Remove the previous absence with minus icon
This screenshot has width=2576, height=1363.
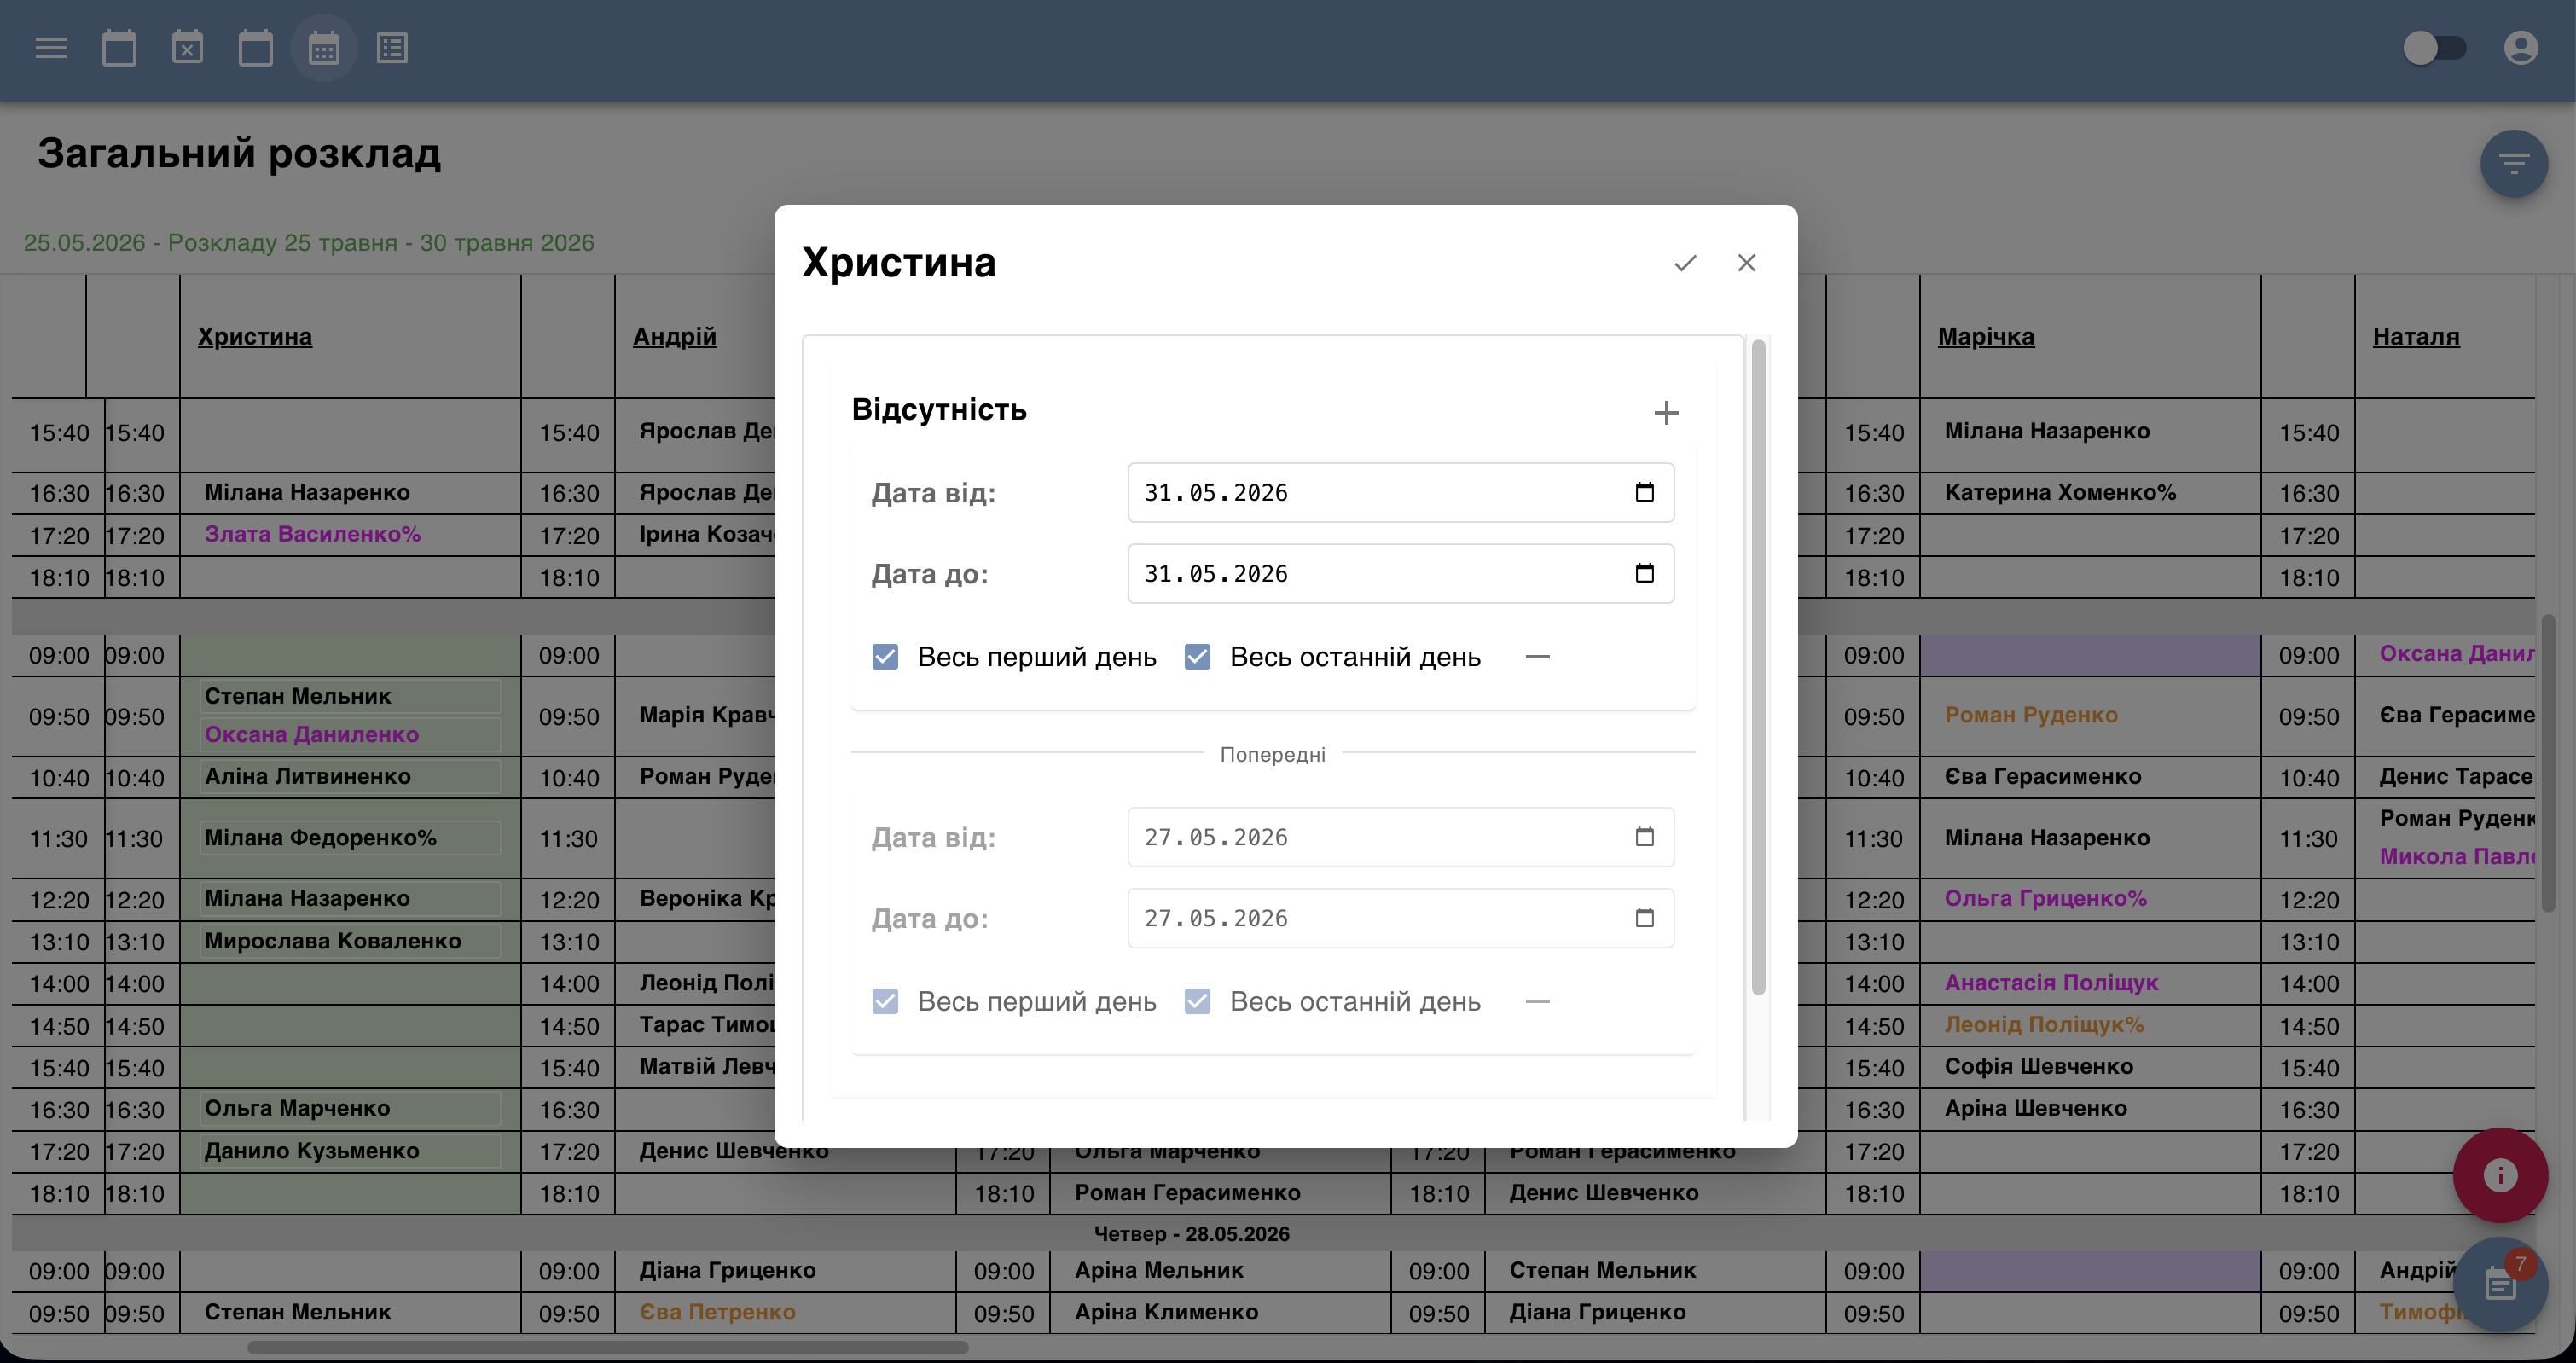click(1537, 1001)
